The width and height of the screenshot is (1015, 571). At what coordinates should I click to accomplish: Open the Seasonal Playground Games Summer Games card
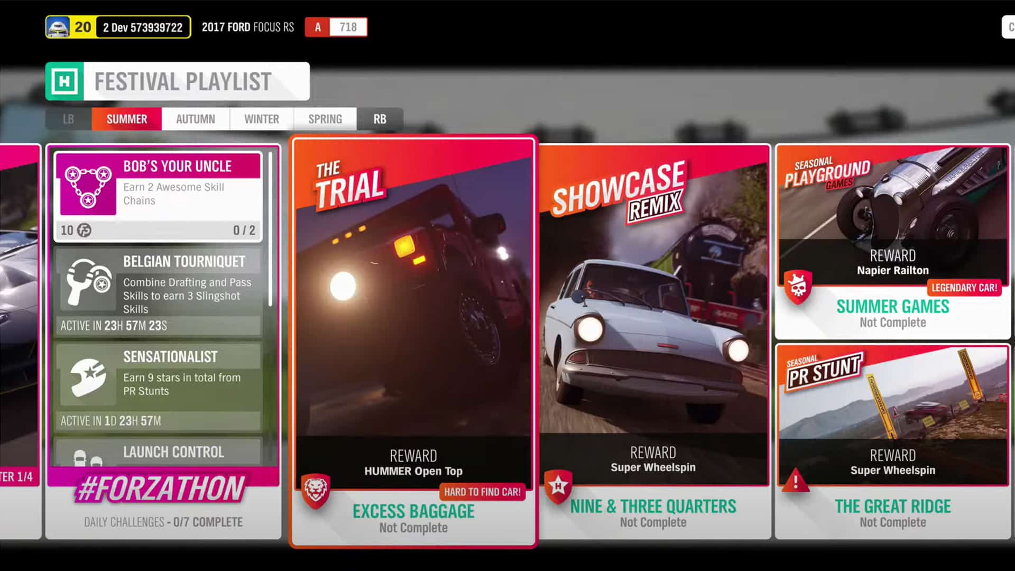(893, 242)
